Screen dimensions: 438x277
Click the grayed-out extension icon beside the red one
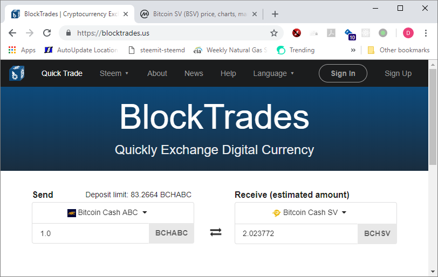coord(314,33)
